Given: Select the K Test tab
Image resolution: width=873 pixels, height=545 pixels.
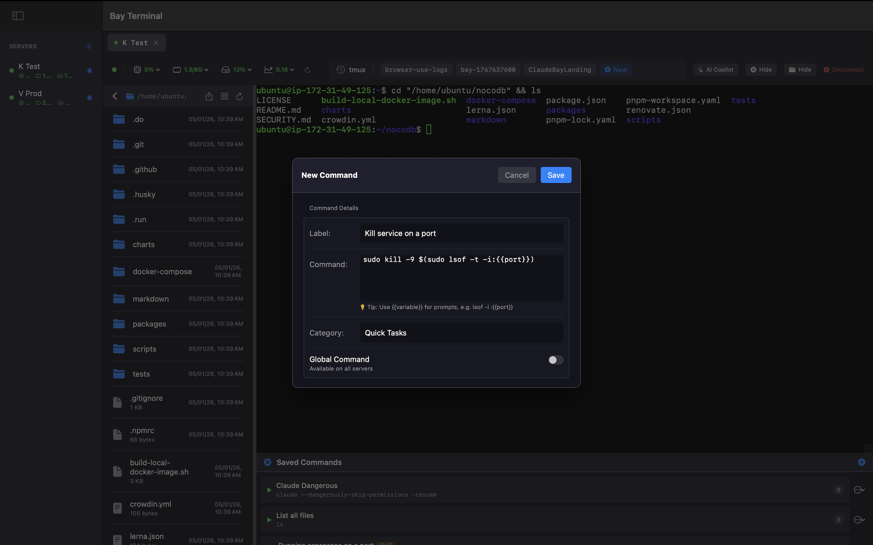Looking at the screenshot, I should (135, 43).
